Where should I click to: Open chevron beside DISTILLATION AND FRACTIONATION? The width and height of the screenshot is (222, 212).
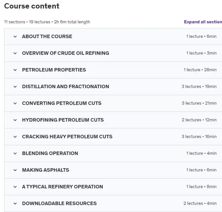pos(15,87)
